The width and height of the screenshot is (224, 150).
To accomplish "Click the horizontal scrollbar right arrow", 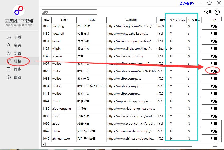I will [x=215, y=144].
